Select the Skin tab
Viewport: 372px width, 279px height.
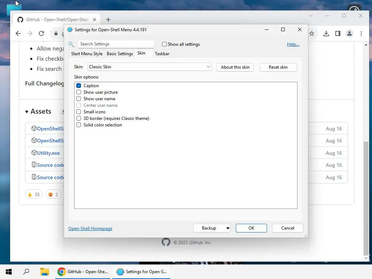click(x=141, y=53)
